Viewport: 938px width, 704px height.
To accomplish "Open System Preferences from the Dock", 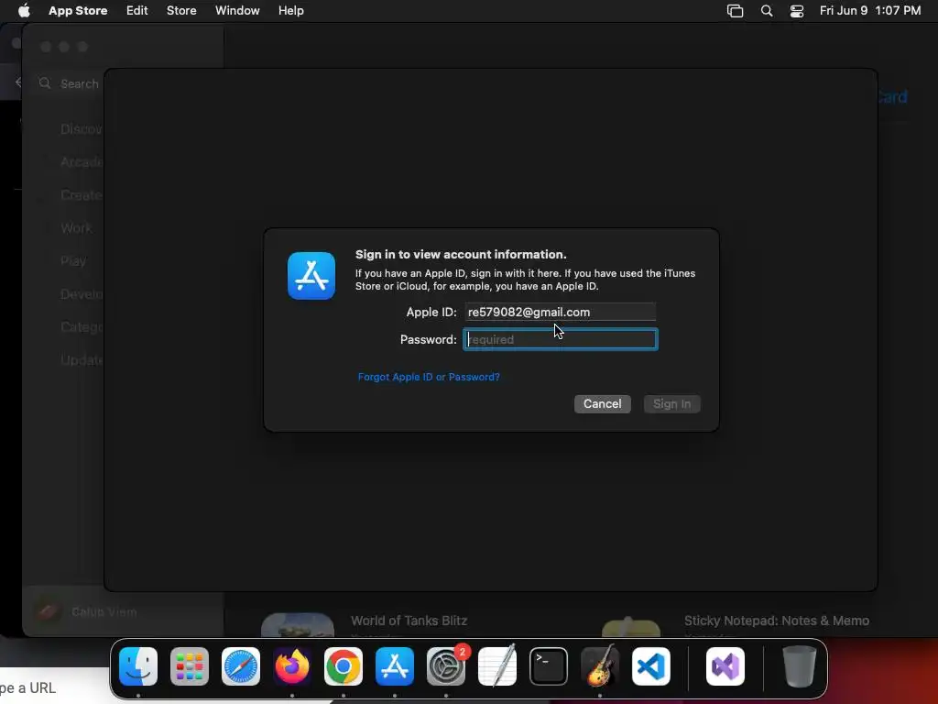I will [x=446, y=666].
